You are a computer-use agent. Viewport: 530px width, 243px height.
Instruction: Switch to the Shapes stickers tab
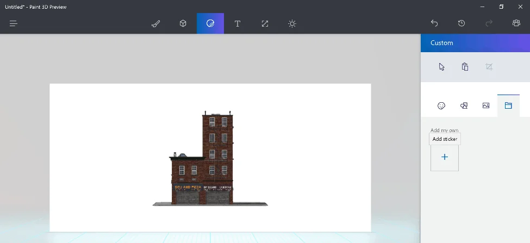(464, 106)
